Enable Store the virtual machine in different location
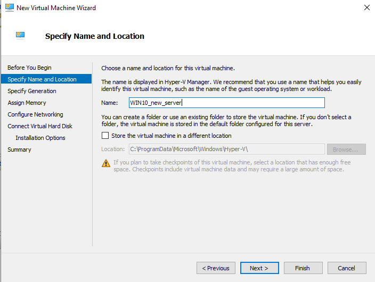This screenshot has height=282, width=375. click(105, 136)
